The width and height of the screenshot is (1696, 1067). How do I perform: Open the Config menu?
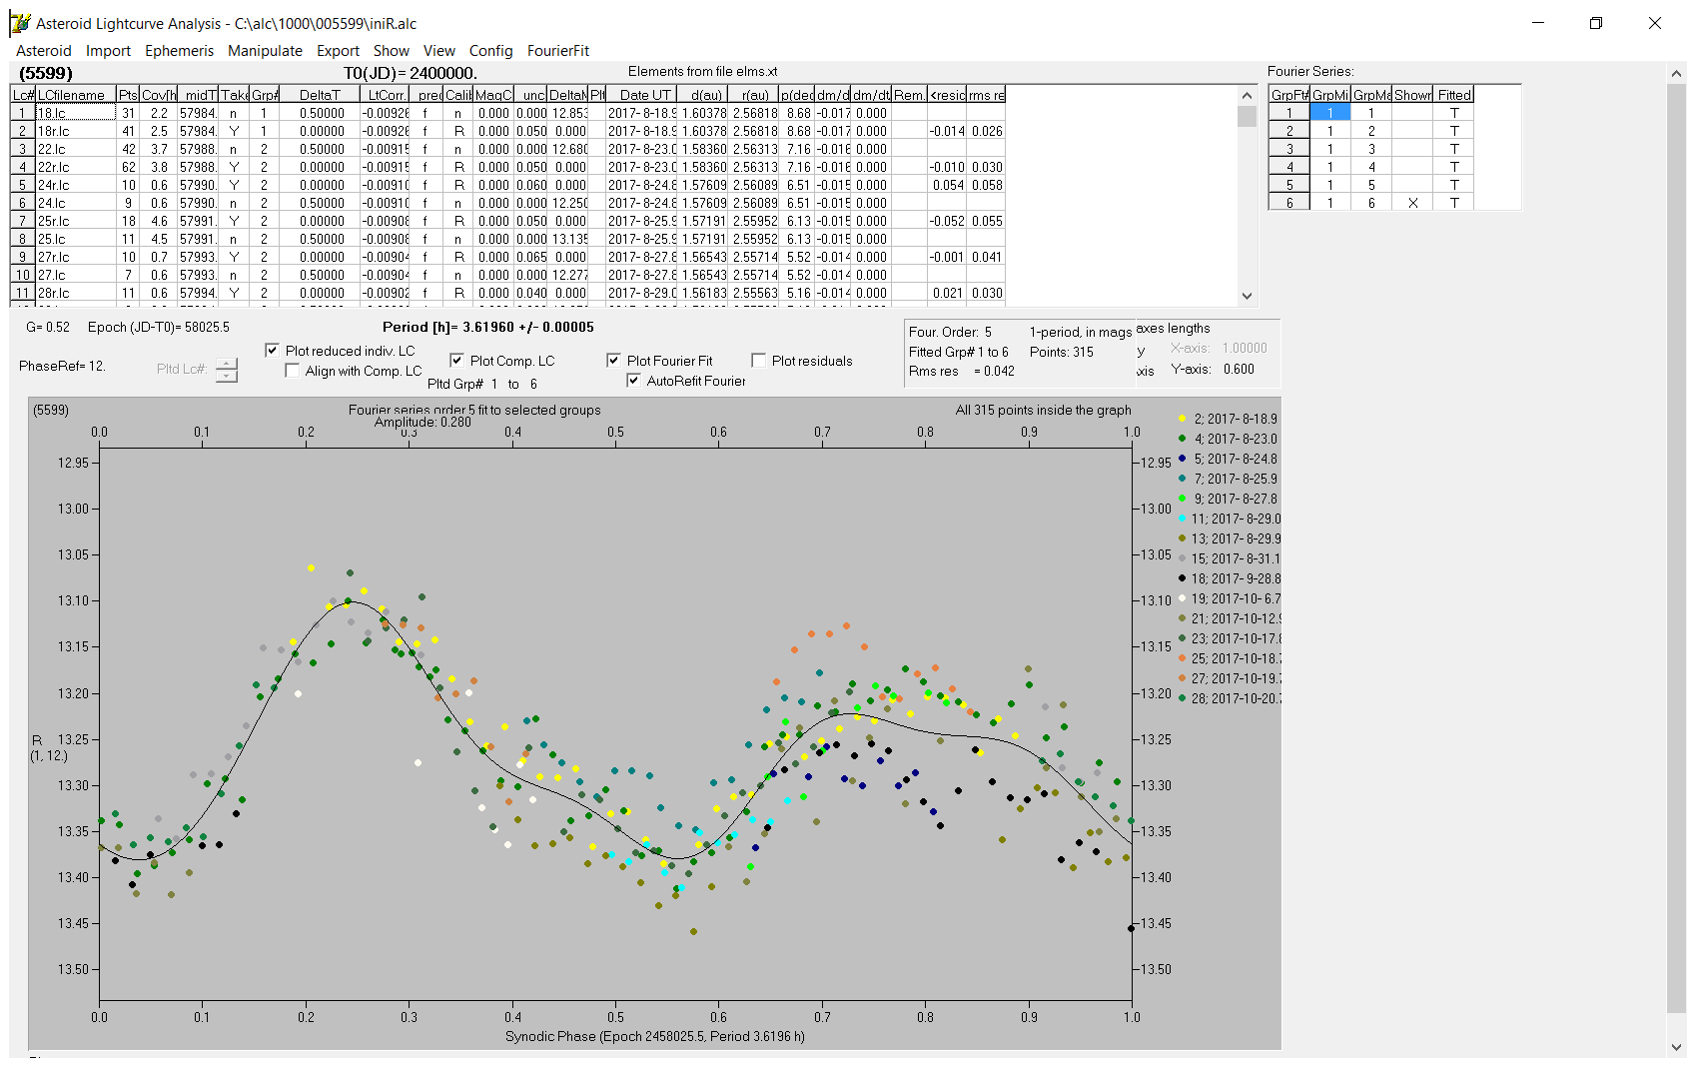click(490, 51)
